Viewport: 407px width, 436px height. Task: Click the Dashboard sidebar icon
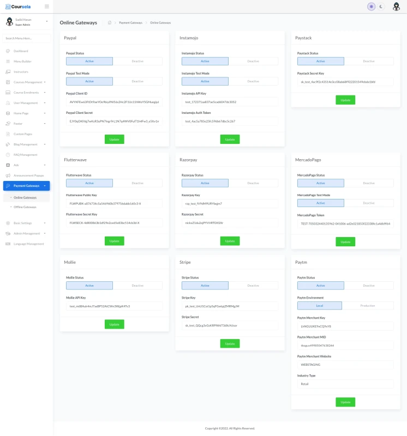click(x=8, y=51)
